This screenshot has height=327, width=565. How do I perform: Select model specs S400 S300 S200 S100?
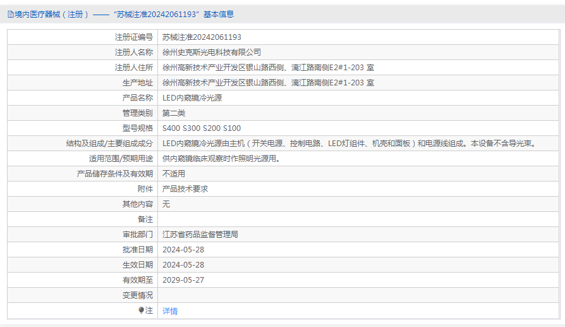[x=202, y=128]
